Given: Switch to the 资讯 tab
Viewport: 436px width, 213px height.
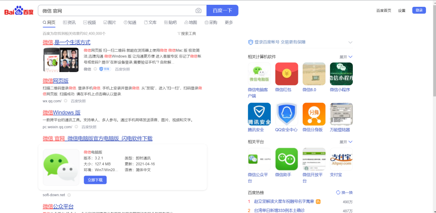Looking at the screenshot, I should (x=69, y=23).
